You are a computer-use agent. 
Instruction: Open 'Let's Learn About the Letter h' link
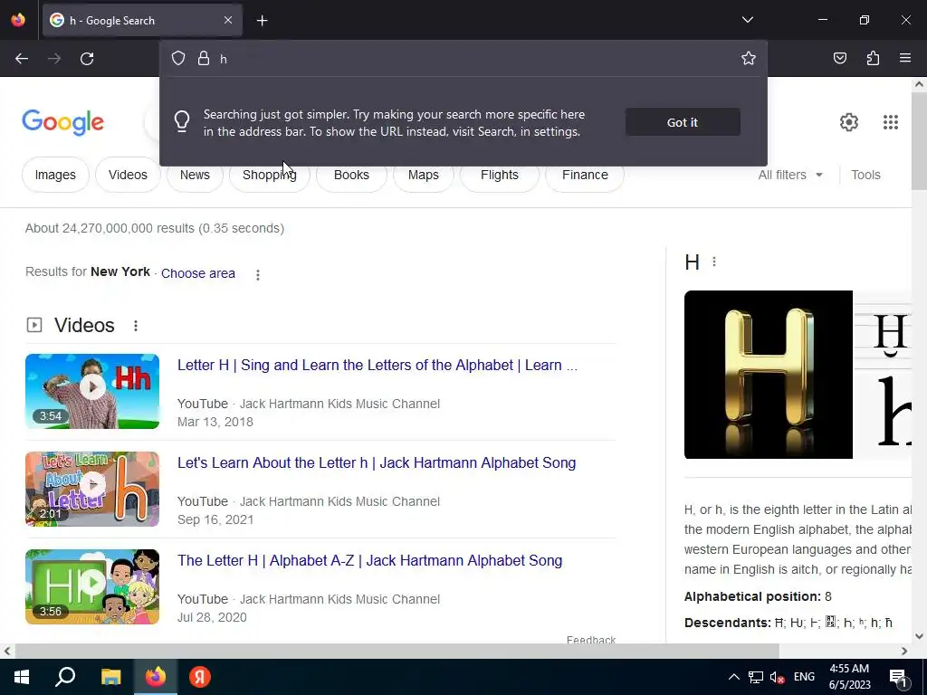377,462
